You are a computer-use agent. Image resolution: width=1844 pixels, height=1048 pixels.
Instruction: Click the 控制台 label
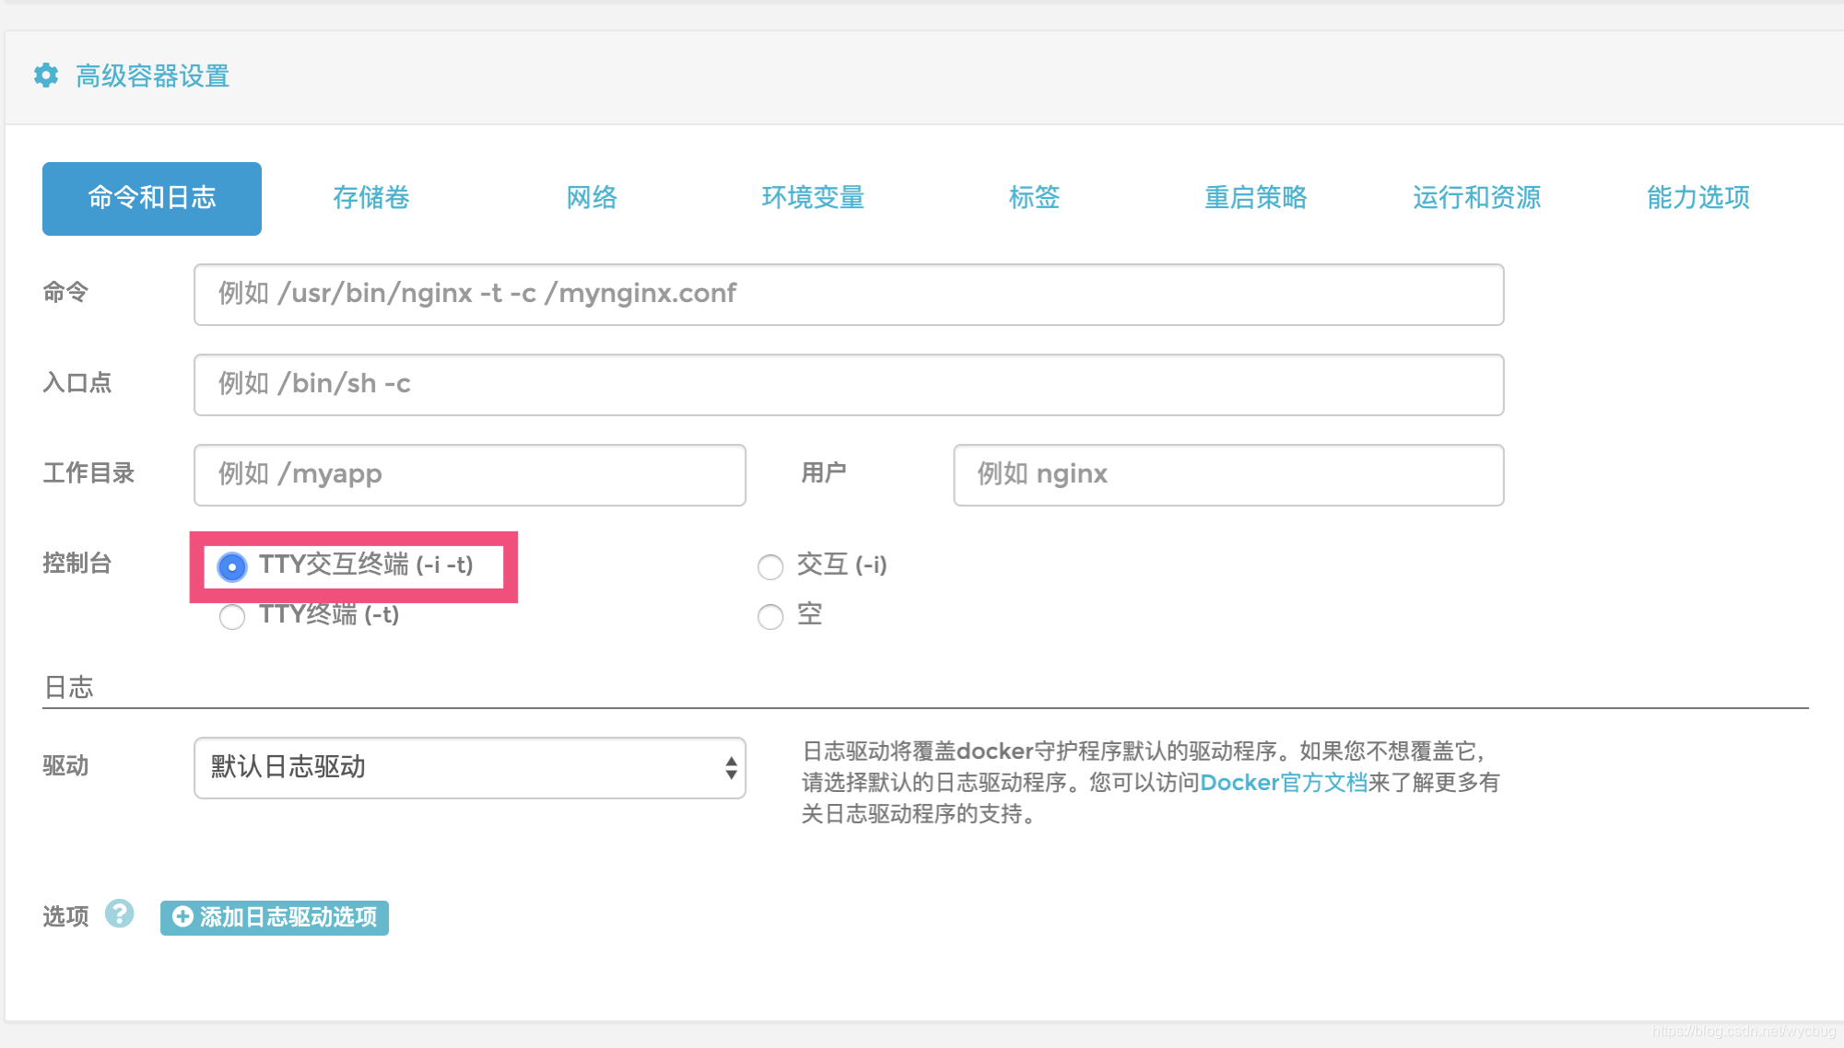77,563
